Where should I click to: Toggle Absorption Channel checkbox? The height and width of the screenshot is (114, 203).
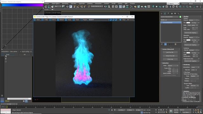pos(199,37)
